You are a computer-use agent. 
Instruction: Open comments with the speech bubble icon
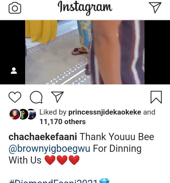coord(36,97)
